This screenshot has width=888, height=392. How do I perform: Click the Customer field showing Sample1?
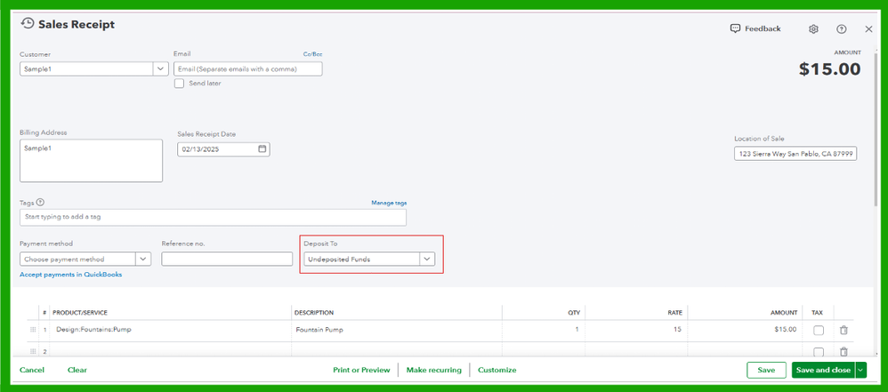[x=86, y=69]
